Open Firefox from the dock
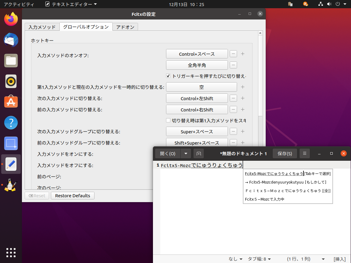 click(11, 19)
